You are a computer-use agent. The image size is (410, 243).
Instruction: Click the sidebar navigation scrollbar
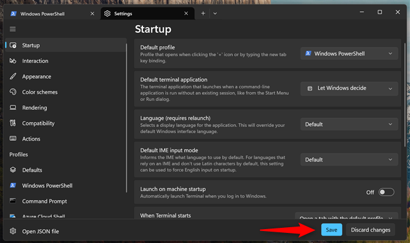coord(127,118)
